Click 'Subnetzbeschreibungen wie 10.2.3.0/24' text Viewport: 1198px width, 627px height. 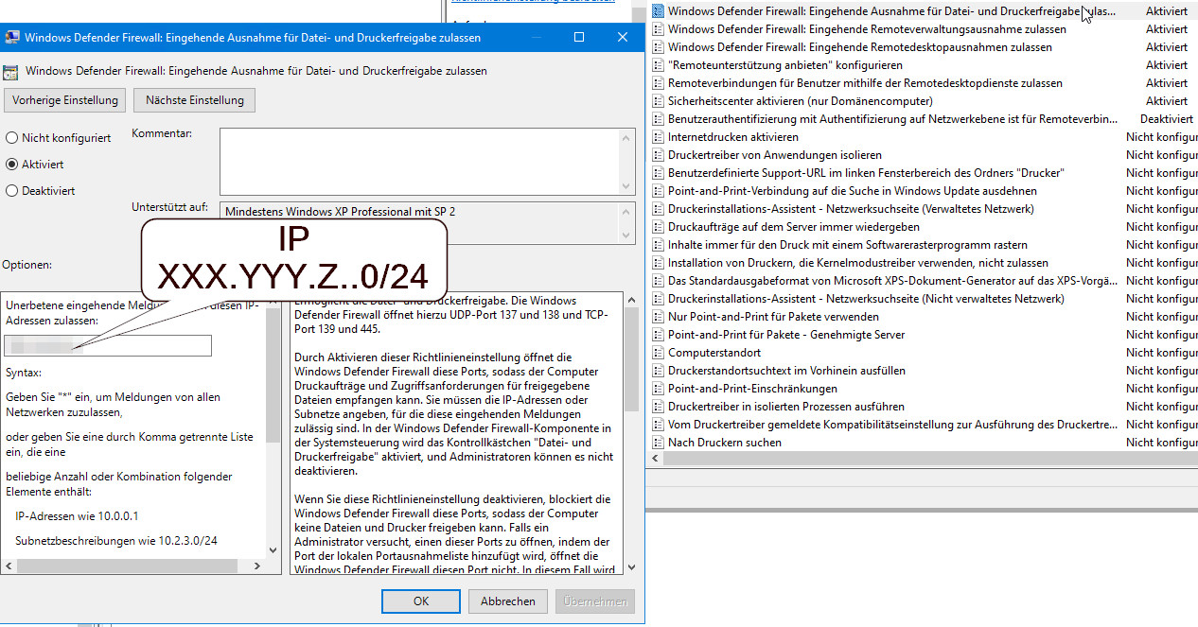(116, 541)
